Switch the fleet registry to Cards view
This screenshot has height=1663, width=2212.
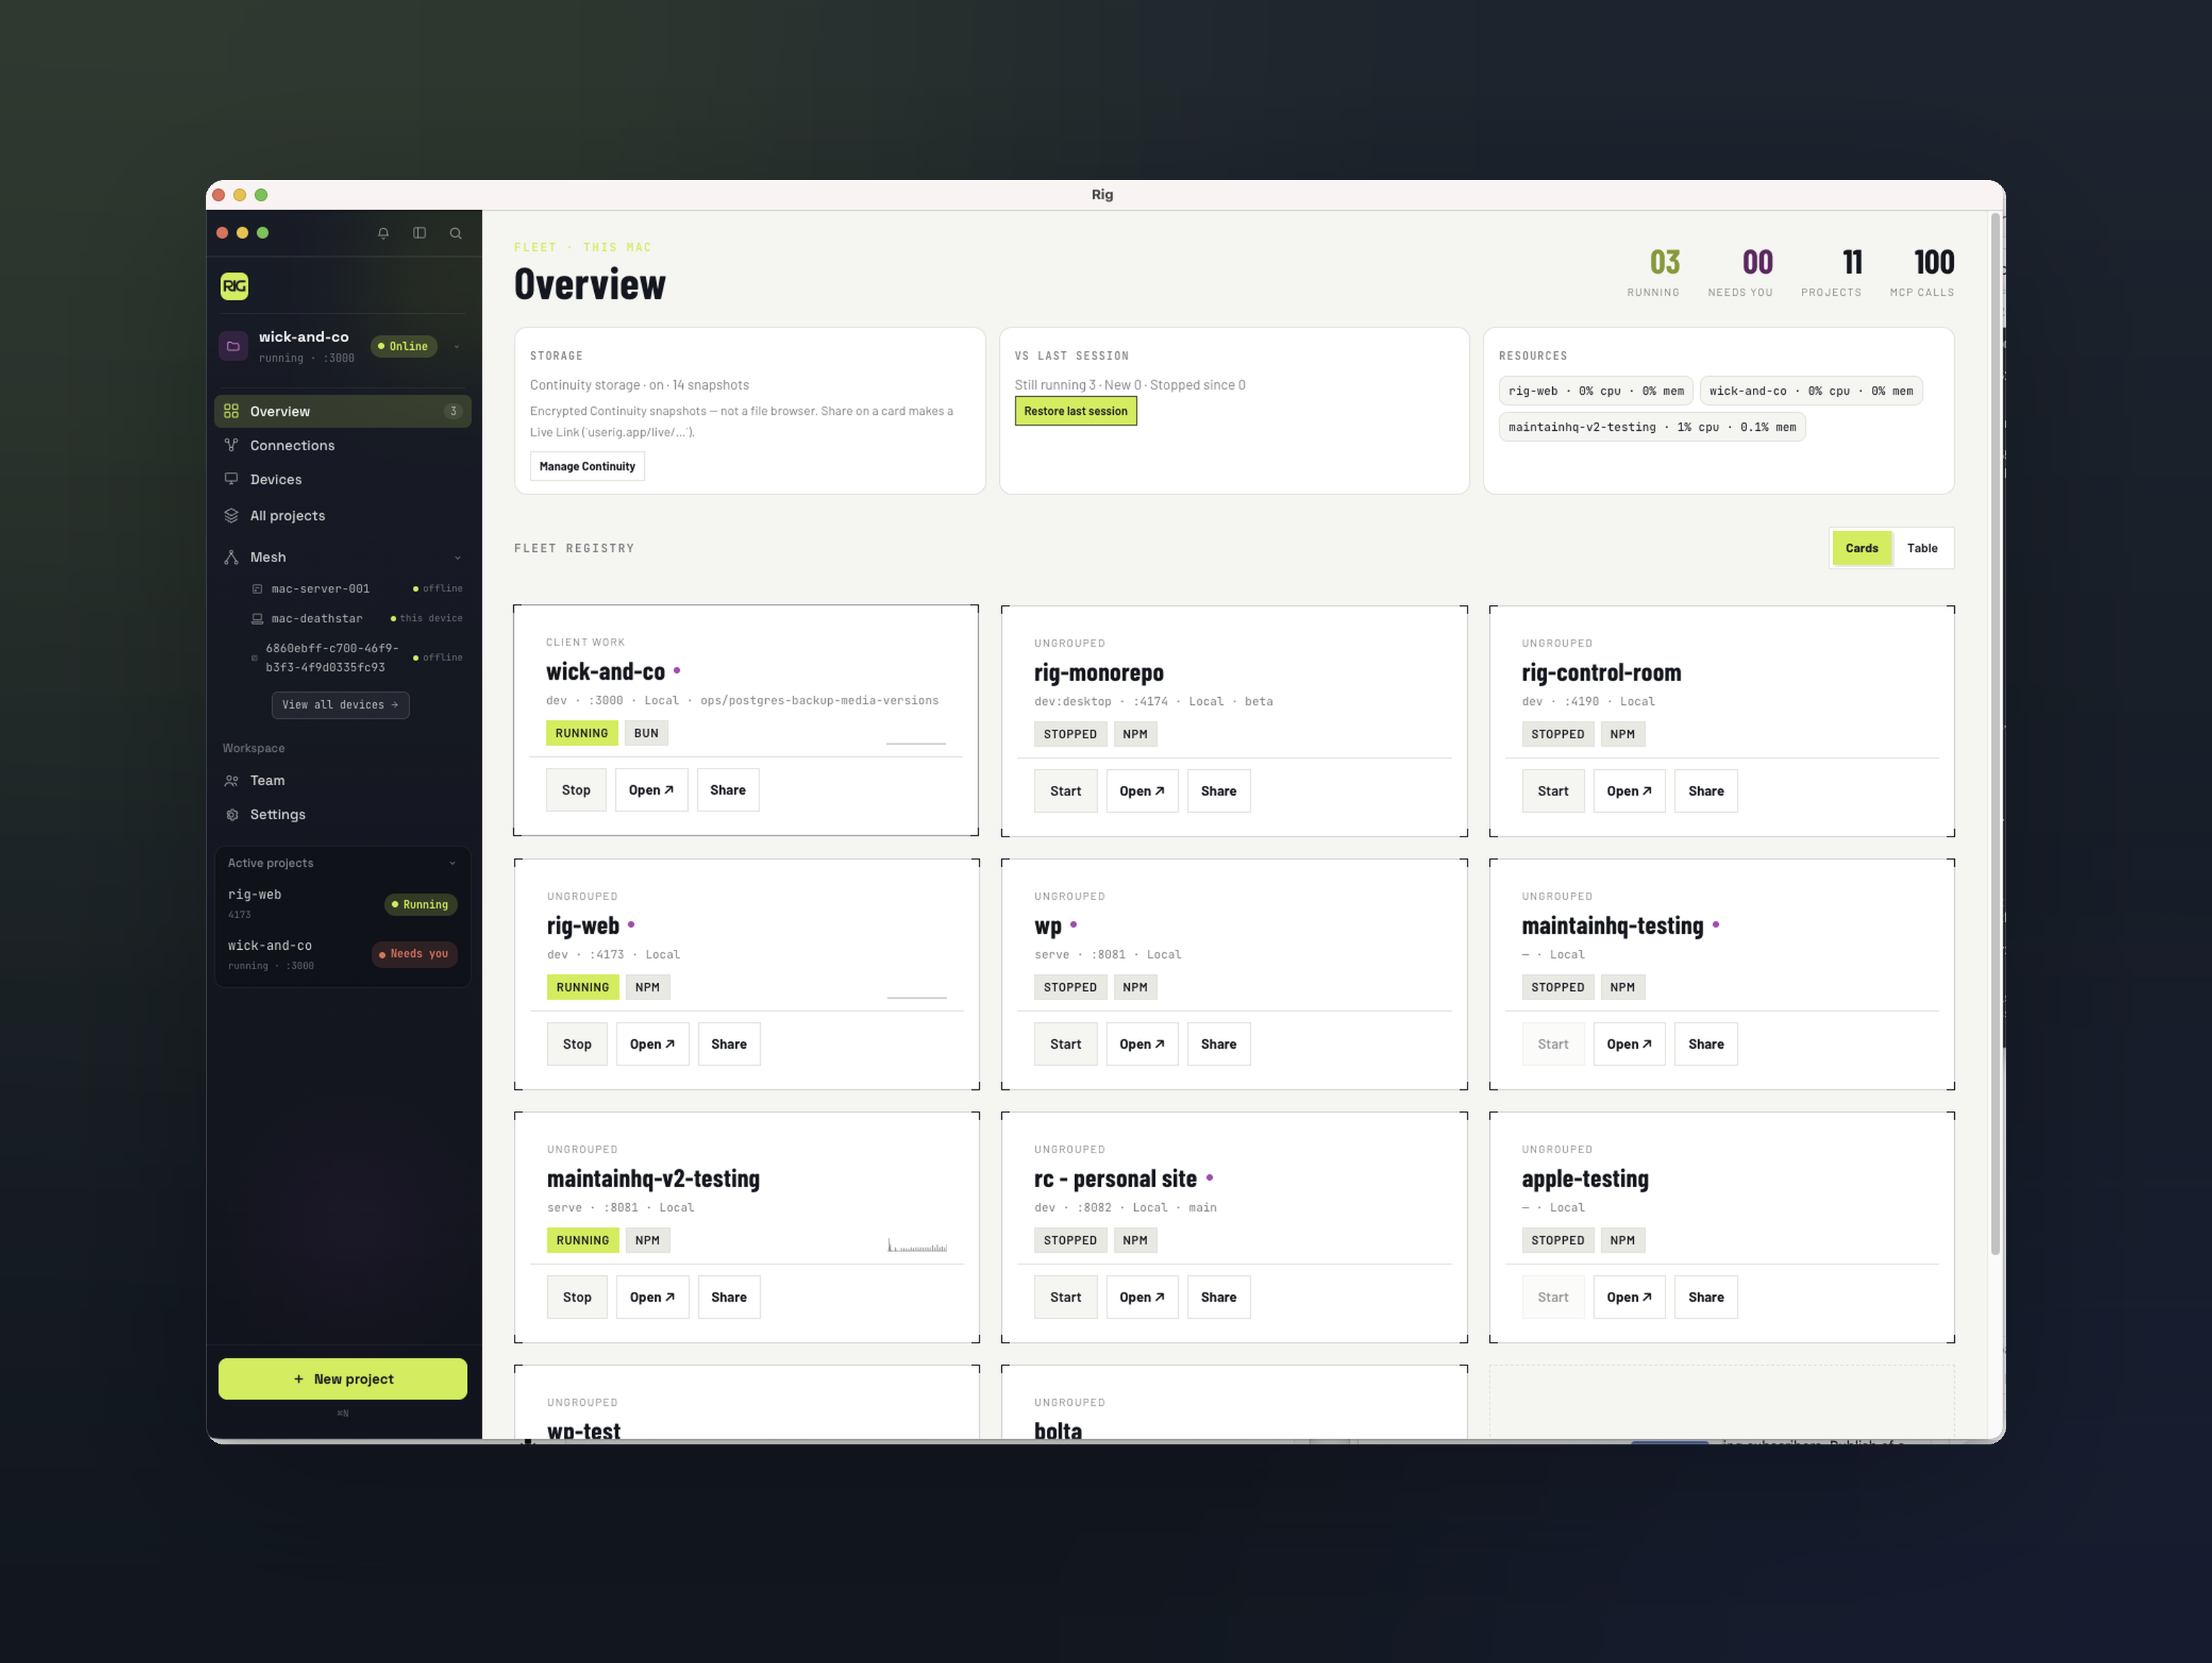tap(1861, 548)
